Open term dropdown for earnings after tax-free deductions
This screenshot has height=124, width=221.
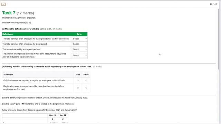pyautogui.click(x=79, y=39)
